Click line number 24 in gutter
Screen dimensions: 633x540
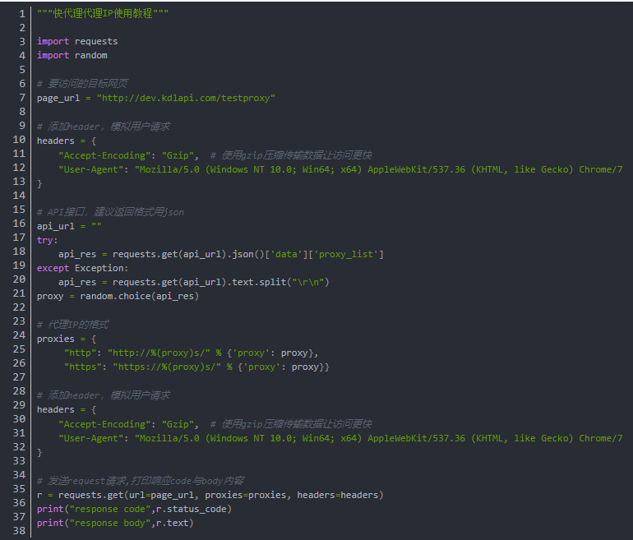point(19,335)
